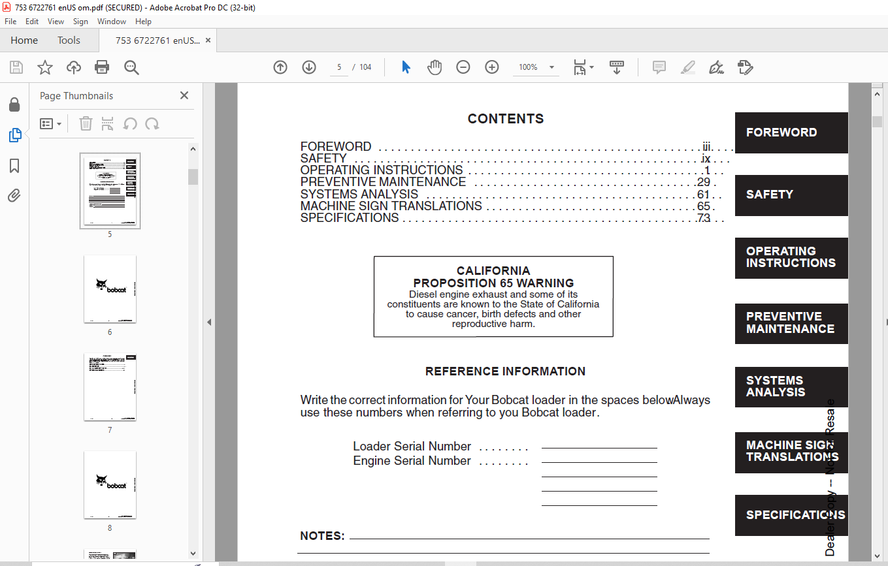888x566 pixels.
Task: Select page 7 thumbnail
Action: (x=110, y=387)
